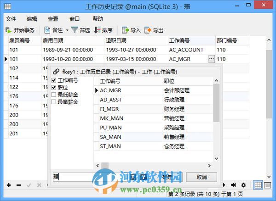
Task: Click the Begin Transaction icon (开始事务)
Action: pyautogui.click(x=8, y=30)
